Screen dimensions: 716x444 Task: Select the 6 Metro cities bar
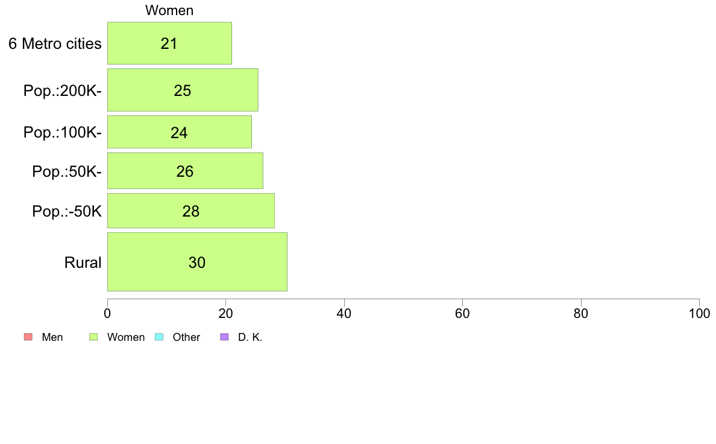[169, 43]
